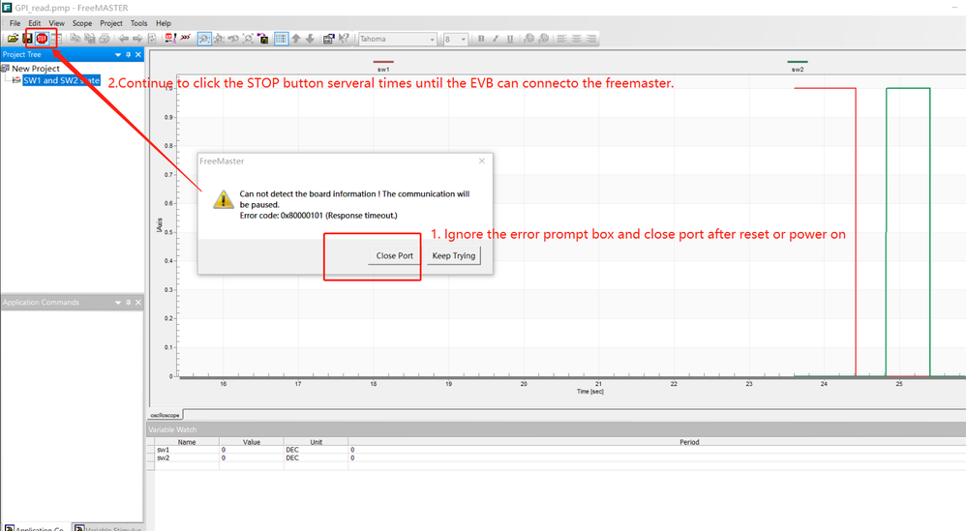This screenshot has height=531, width=966.
Task: Click the align center toolbar icon
Action: (577, 38)
